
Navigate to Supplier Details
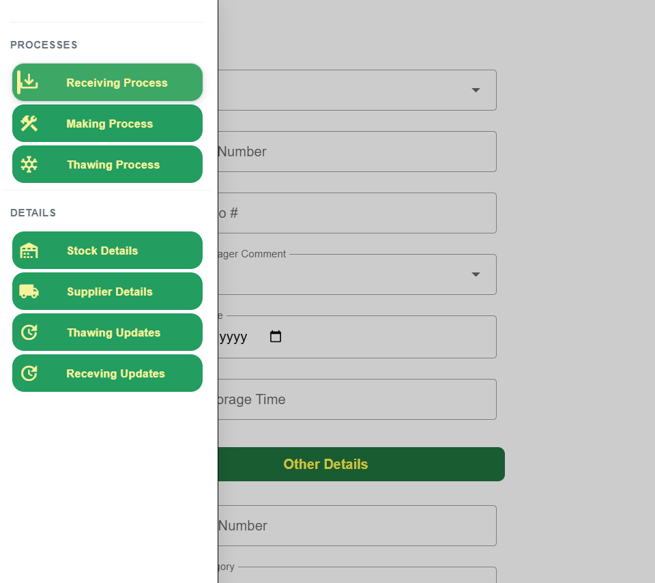tap(110, 291)
